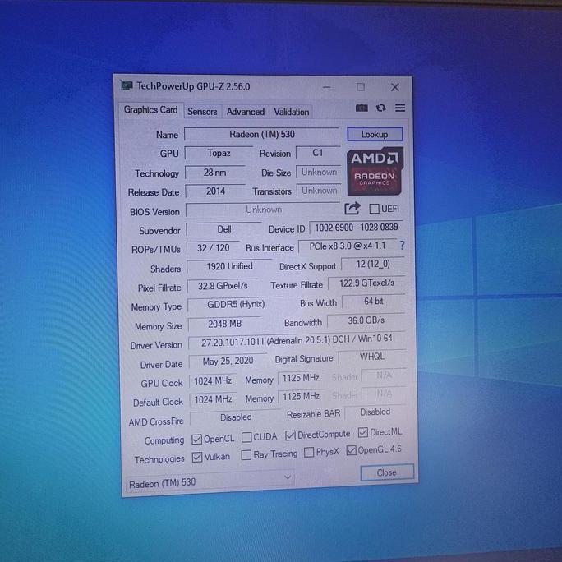Click the Revision field C1
562x562 pixels.
[318, 153]
